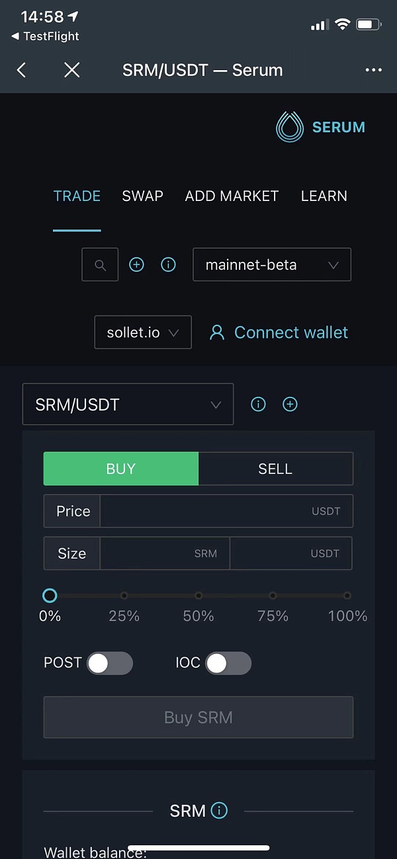Open the sollet.io wallet provider dropdown
The height and width of the screenshot is (859, 397).
[144, 332]
